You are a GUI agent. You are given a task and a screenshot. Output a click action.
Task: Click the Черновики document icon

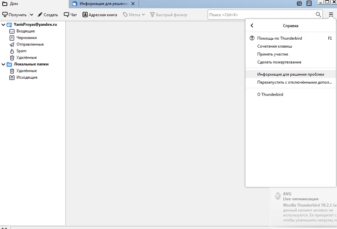(x=12, y=38)
